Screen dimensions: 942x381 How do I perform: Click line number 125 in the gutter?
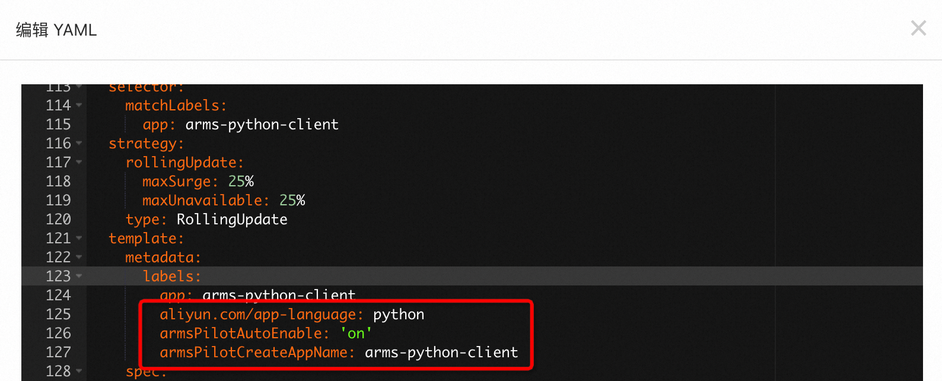click(x=58, y=315)
